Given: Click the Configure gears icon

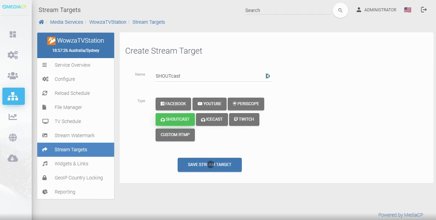Looking at the screenshot, I should pos(45,79).
